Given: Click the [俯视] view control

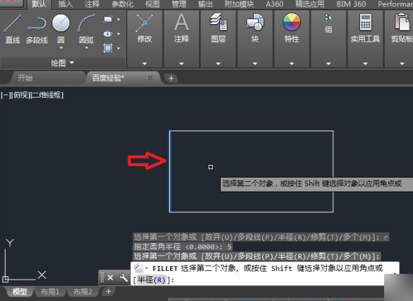Looking at the screenshot, I should click(x=20, y=95).
